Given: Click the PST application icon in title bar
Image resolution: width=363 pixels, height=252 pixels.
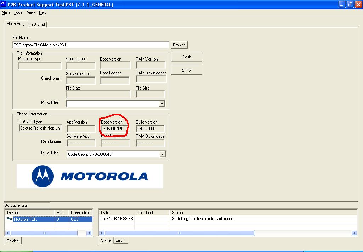Looking at the screenshot, I should click(3, 4).
